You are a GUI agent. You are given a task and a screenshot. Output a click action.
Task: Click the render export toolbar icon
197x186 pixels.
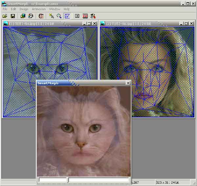(x=93, y=16)
